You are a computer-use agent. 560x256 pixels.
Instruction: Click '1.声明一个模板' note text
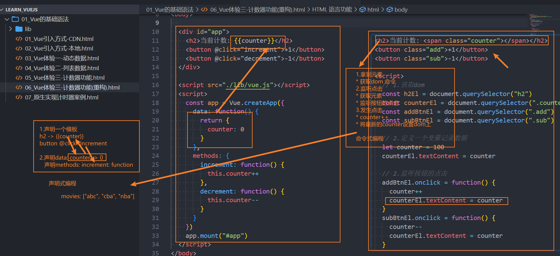58,129
